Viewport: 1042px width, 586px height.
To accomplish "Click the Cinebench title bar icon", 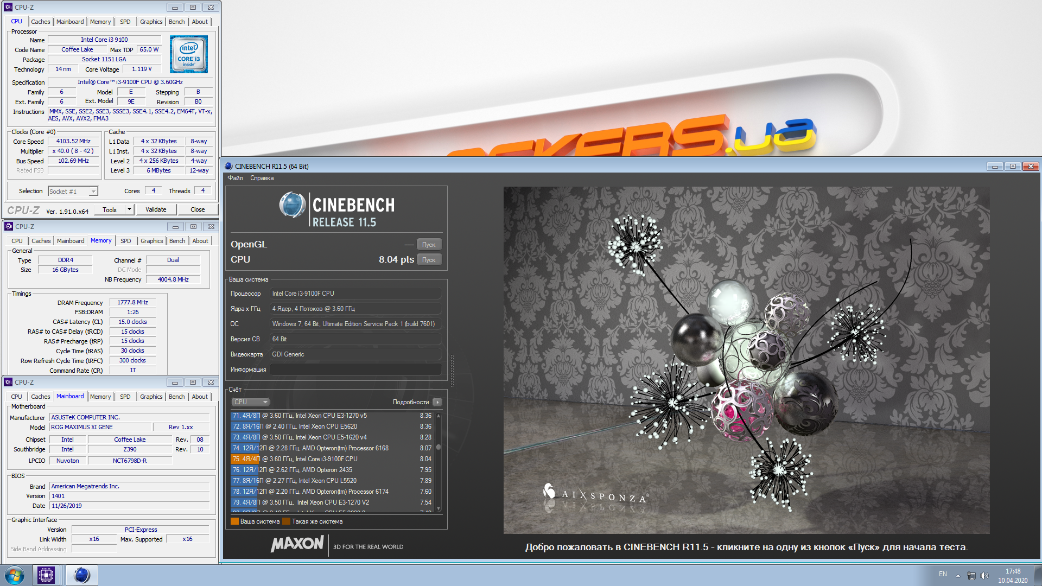I will coord(228,166).
